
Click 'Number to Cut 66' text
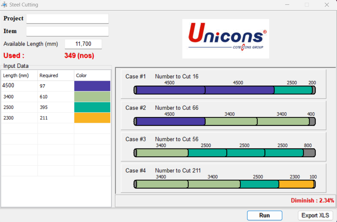(177, 108)
